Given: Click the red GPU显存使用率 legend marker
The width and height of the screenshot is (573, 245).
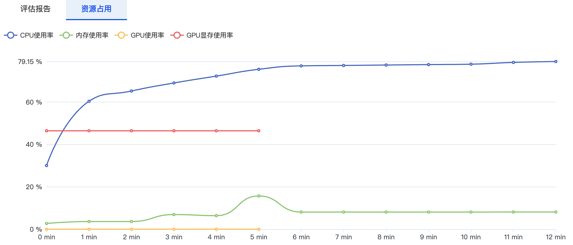Looking at the screenshot, I should [x=177, y=35].
